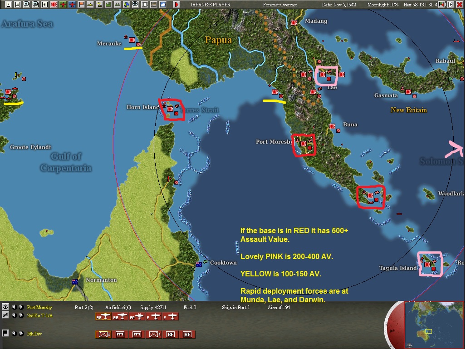Click the Japanese sunburst toolbar icon
Viewport: 466px width, 350px height.
(x=54, y=5)
